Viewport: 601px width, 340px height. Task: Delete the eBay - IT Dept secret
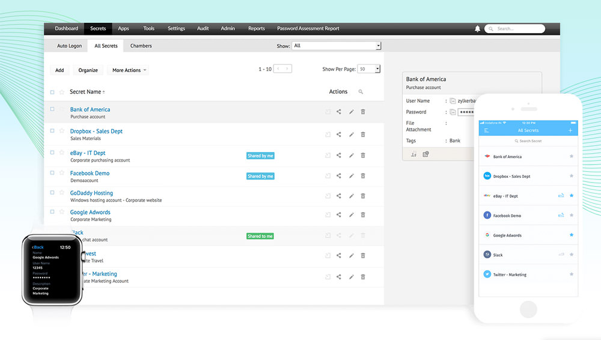click(x=363, y=155)
